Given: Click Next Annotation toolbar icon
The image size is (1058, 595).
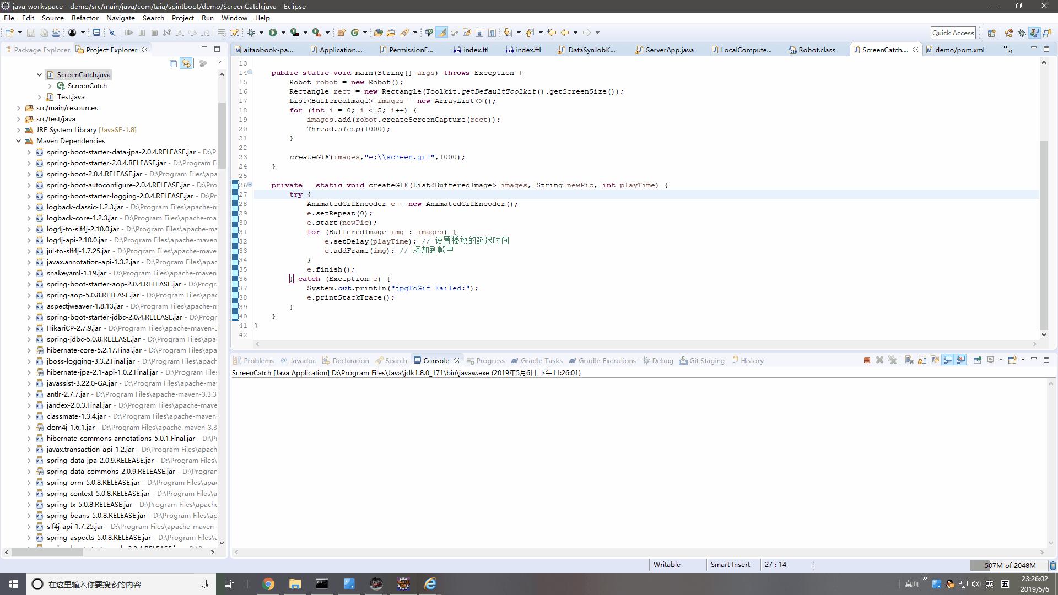Looking at the screenshot, I should coord(508,33).
